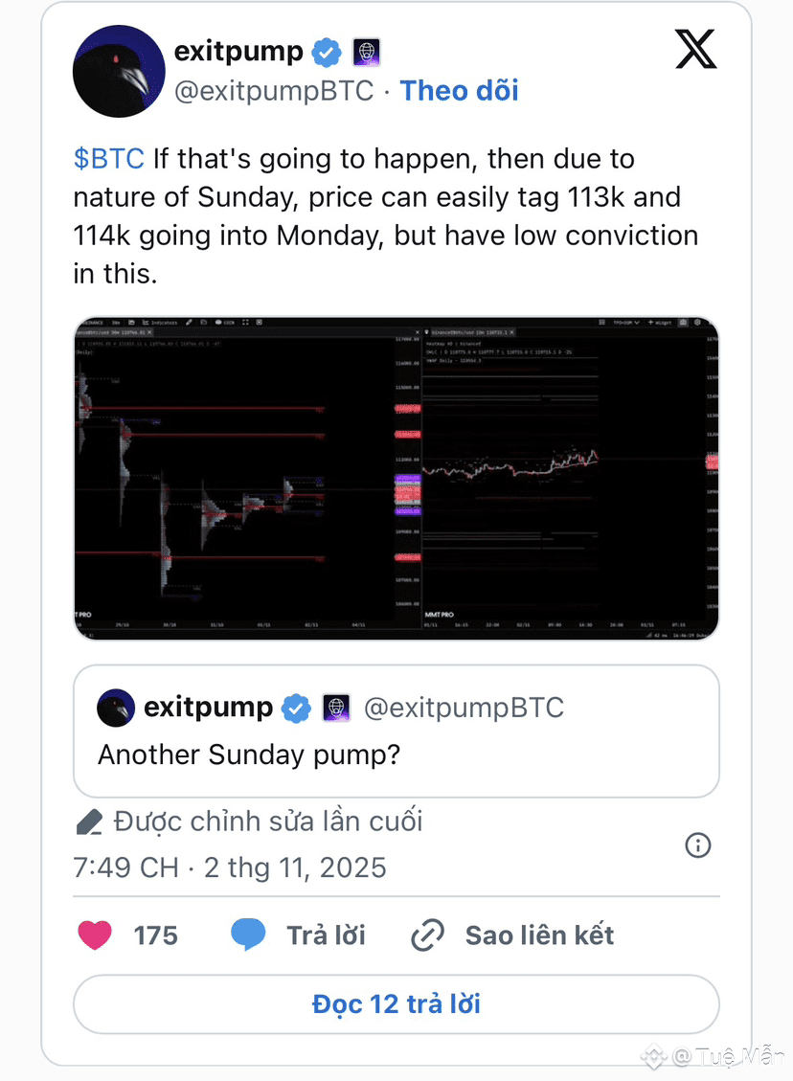The image size is (793, 1081).
Task: Follow the account via Theo dõi
Action: coord(459,91)
